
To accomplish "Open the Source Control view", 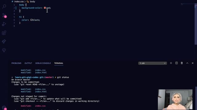I will pyautogui.click(x=4, y=16).
